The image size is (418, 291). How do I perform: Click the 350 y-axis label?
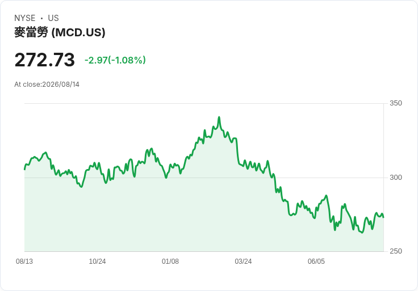coord(396,103)
